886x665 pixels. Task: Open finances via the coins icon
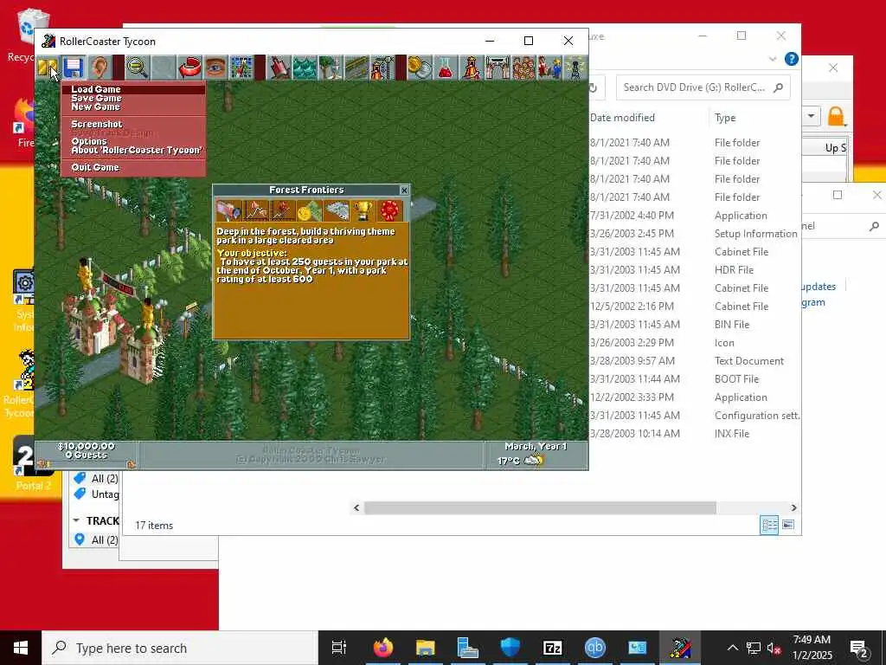point(420,68)
